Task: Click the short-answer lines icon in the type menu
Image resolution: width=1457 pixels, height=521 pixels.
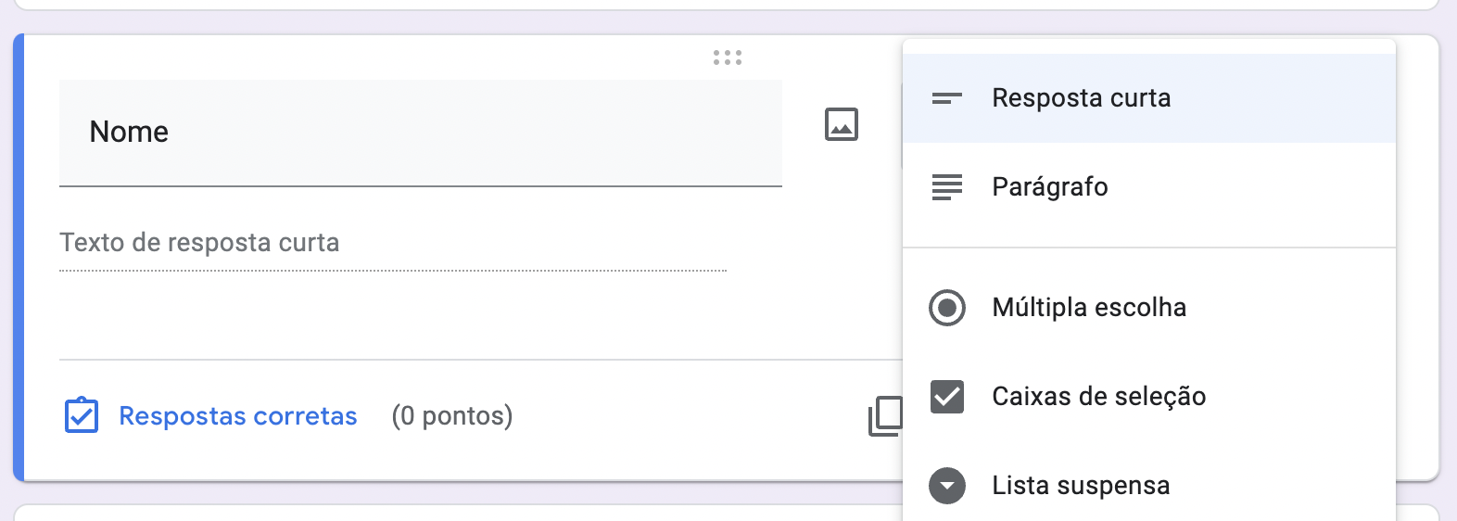Action: (946, 98)
